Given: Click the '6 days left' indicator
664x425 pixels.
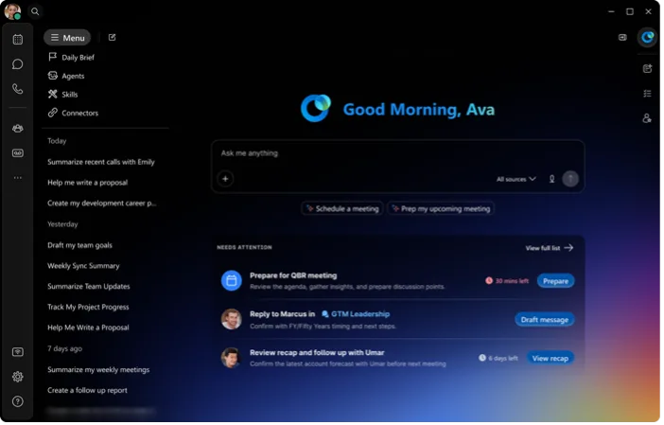Looking at the screenshot, I should [498, 358].
